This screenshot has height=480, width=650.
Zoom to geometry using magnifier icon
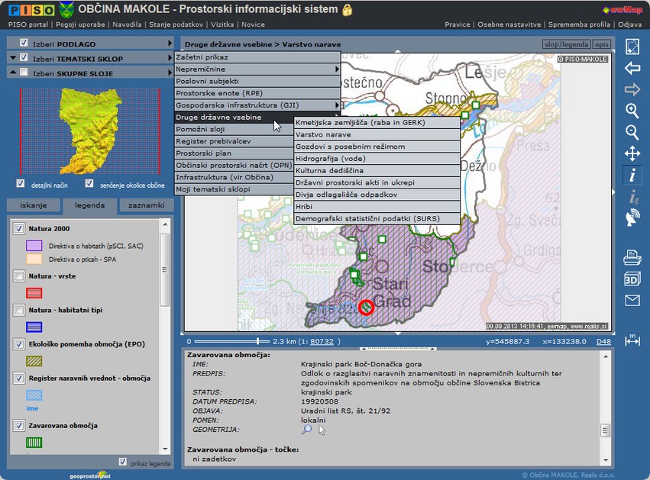coord(306,430)
